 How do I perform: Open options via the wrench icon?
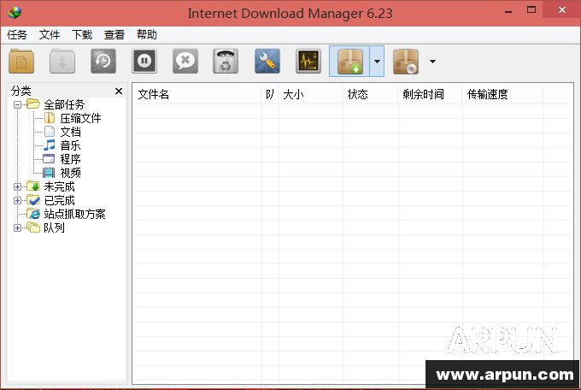coord(267,62)
